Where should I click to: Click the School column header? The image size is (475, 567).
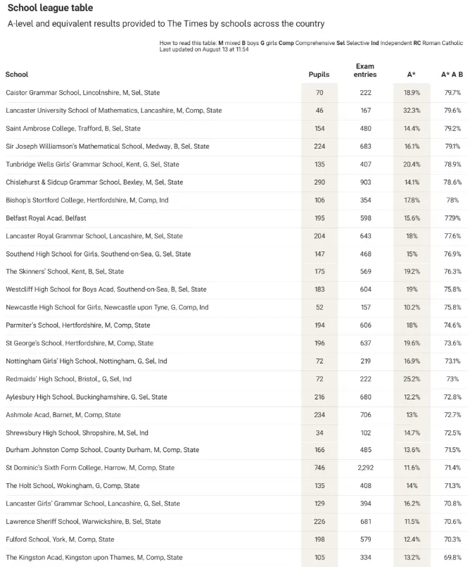(17, 75)
